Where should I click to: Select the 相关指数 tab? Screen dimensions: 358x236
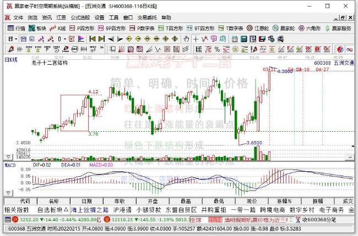tap(17, 210)
